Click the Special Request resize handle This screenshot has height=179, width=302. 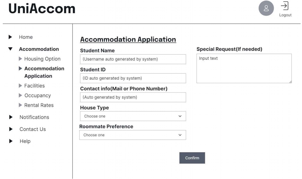291,82
